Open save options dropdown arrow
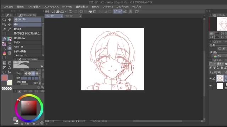Image resolution: width=227 pixels, height=127 pixels. [66, 12]
